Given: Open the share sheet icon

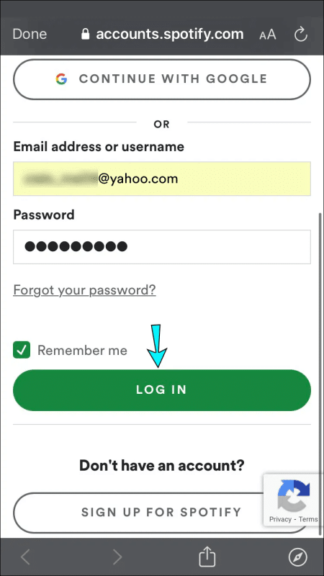Looking at the screenshot, I should pos(207,556).
